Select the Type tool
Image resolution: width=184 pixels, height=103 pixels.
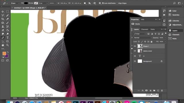click(7, 38)
